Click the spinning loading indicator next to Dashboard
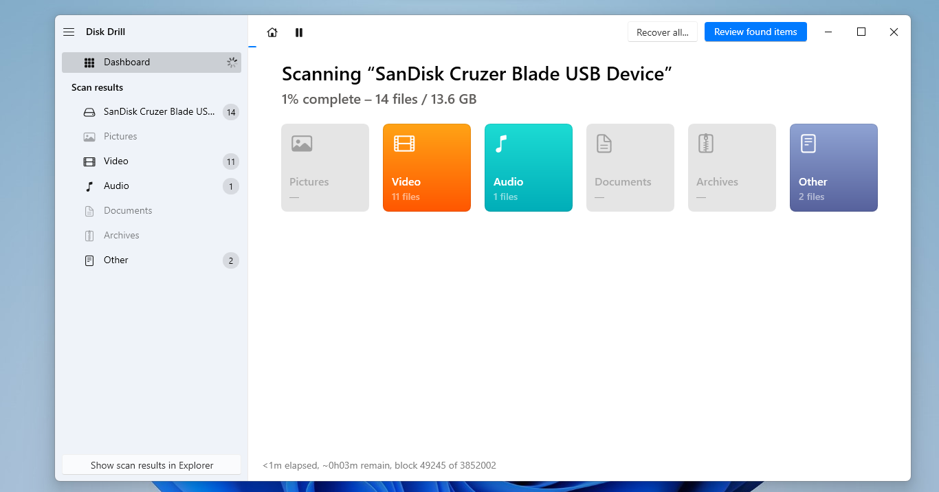939x492 pixels. tap(232, 62)
